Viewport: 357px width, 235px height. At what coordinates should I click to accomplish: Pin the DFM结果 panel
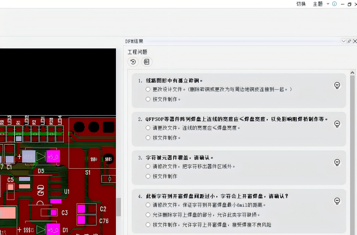click(349, 41)
